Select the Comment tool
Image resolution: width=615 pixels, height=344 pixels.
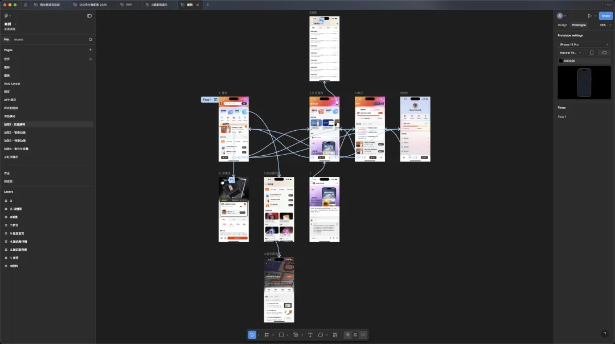[x=321, y=335]
